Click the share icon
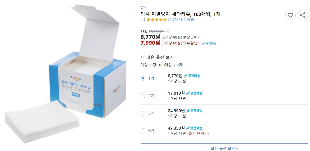Image resolution: width=310 pixels, height=151 pixels. [303, 15]
